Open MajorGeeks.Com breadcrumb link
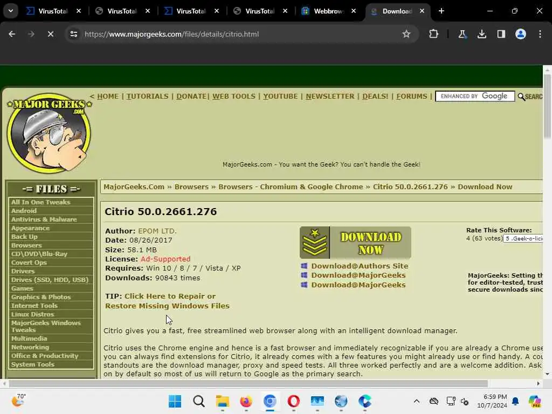The image size is (552, 414). coord(134,187)
